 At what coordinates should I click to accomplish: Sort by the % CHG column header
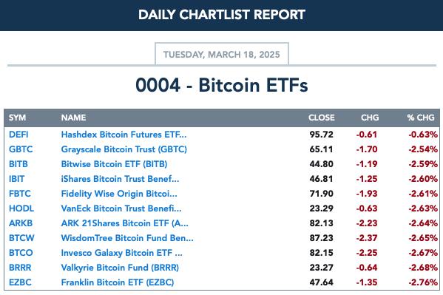tap(421, 118)
